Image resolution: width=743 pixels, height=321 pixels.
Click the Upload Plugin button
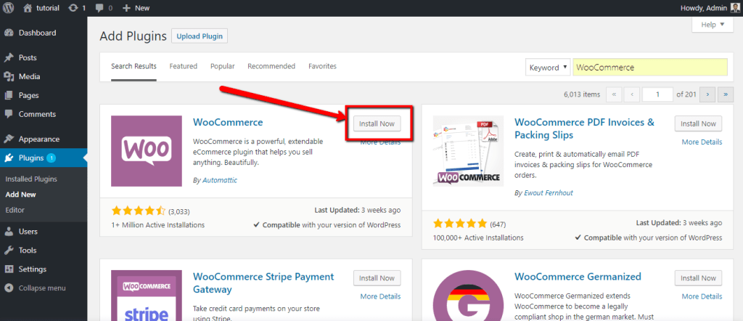200,36
